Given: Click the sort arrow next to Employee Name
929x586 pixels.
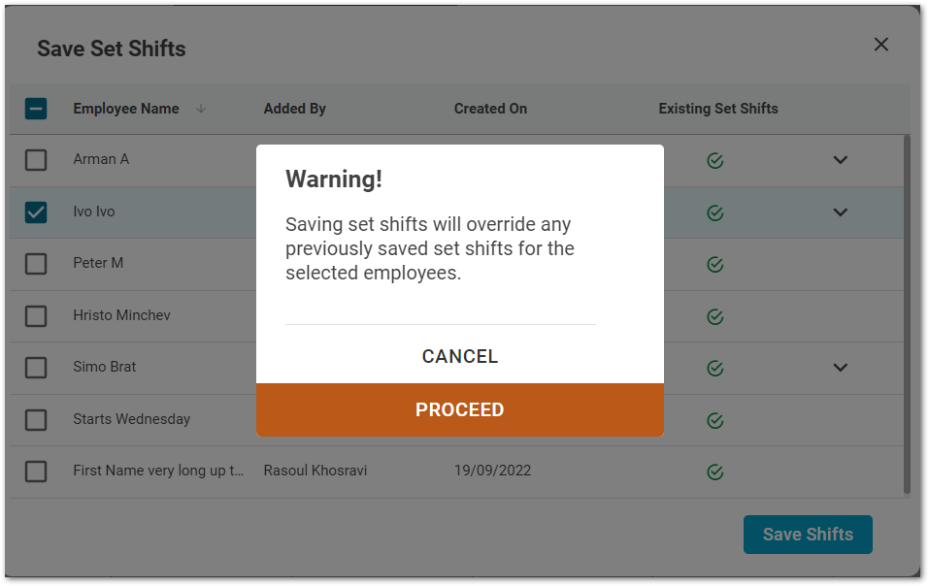Looking at the screenshot, I should tap(201, 109).
